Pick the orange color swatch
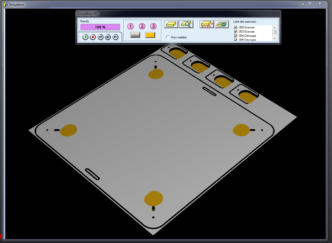 (x=150, y=35)
